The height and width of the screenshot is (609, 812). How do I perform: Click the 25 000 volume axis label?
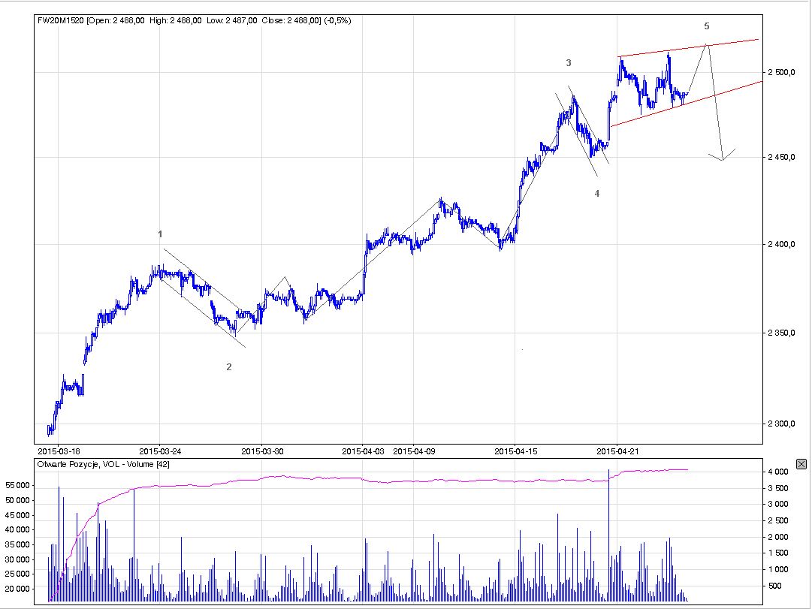(x=17, y=574)
